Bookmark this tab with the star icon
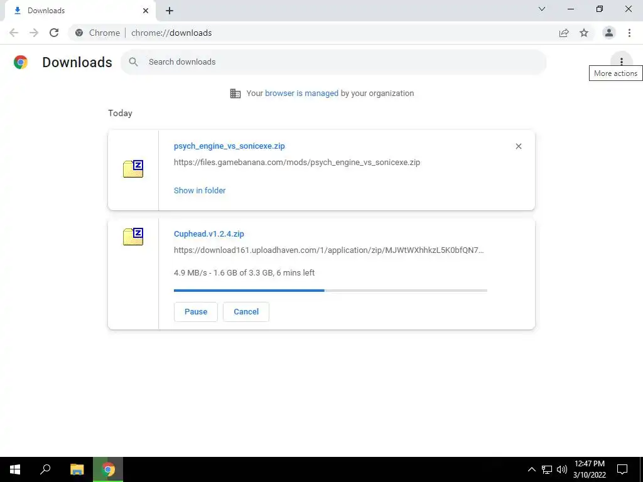 tap(584, 33)
